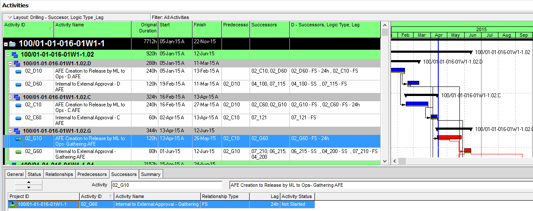Click the WBS icon beside 100/01-01-016-01W1-1.02.D
533x211 pixels.
point(16,63)
